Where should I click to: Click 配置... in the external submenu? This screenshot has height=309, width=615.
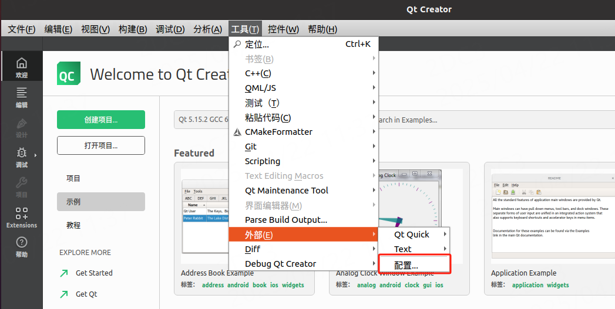coord(414,265)
